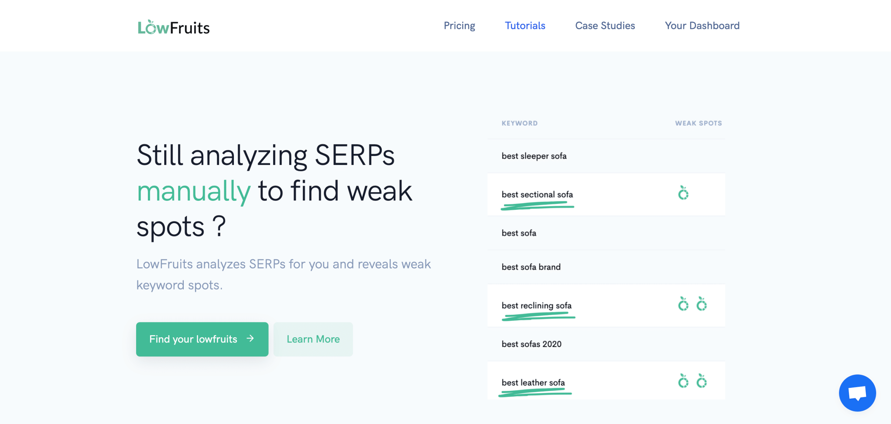Click the fruit icon beside best sectional sofa
Viewport: 891px width, 424px height.
[x=683, y=193]
